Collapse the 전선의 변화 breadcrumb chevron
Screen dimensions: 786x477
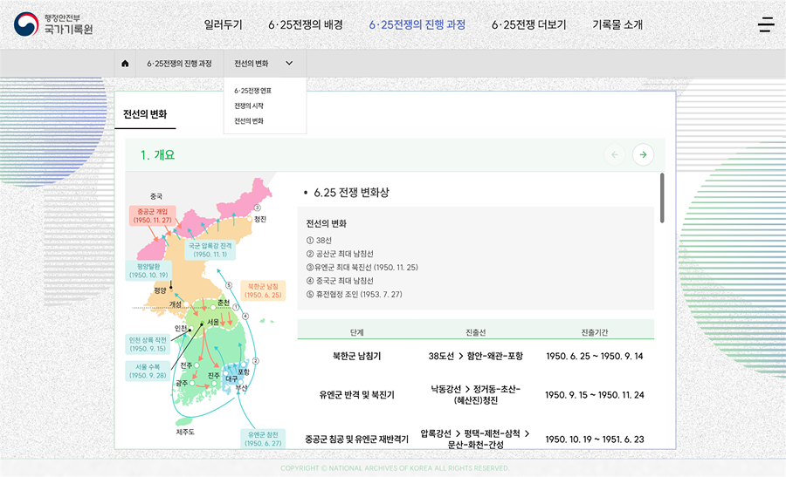289,64
